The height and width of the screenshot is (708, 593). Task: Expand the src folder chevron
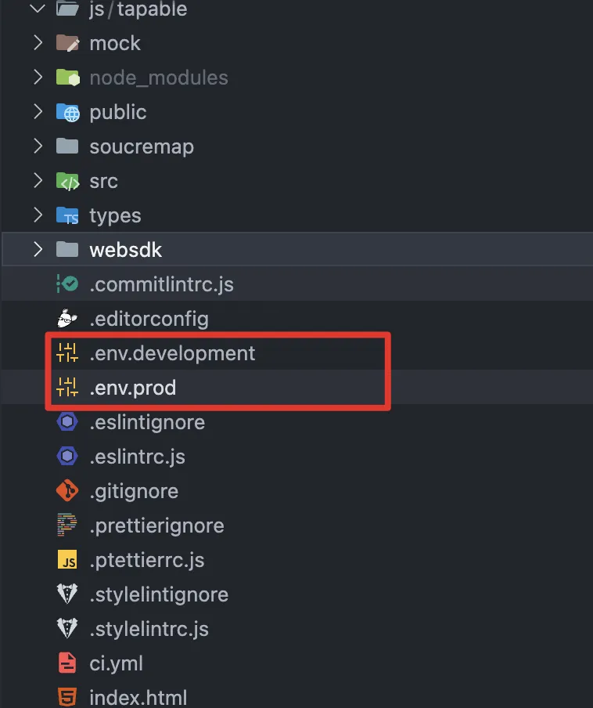tap(38, 181)
